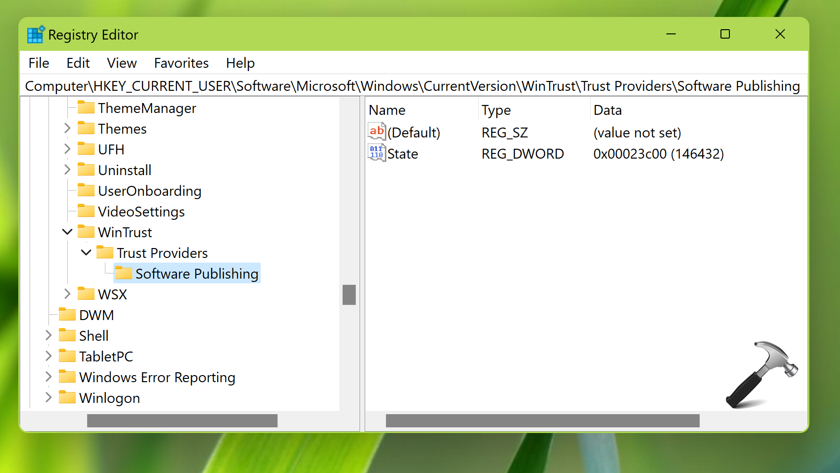840x473 pixels.
Task: Expand the Themes key
Action: (67, 128)
